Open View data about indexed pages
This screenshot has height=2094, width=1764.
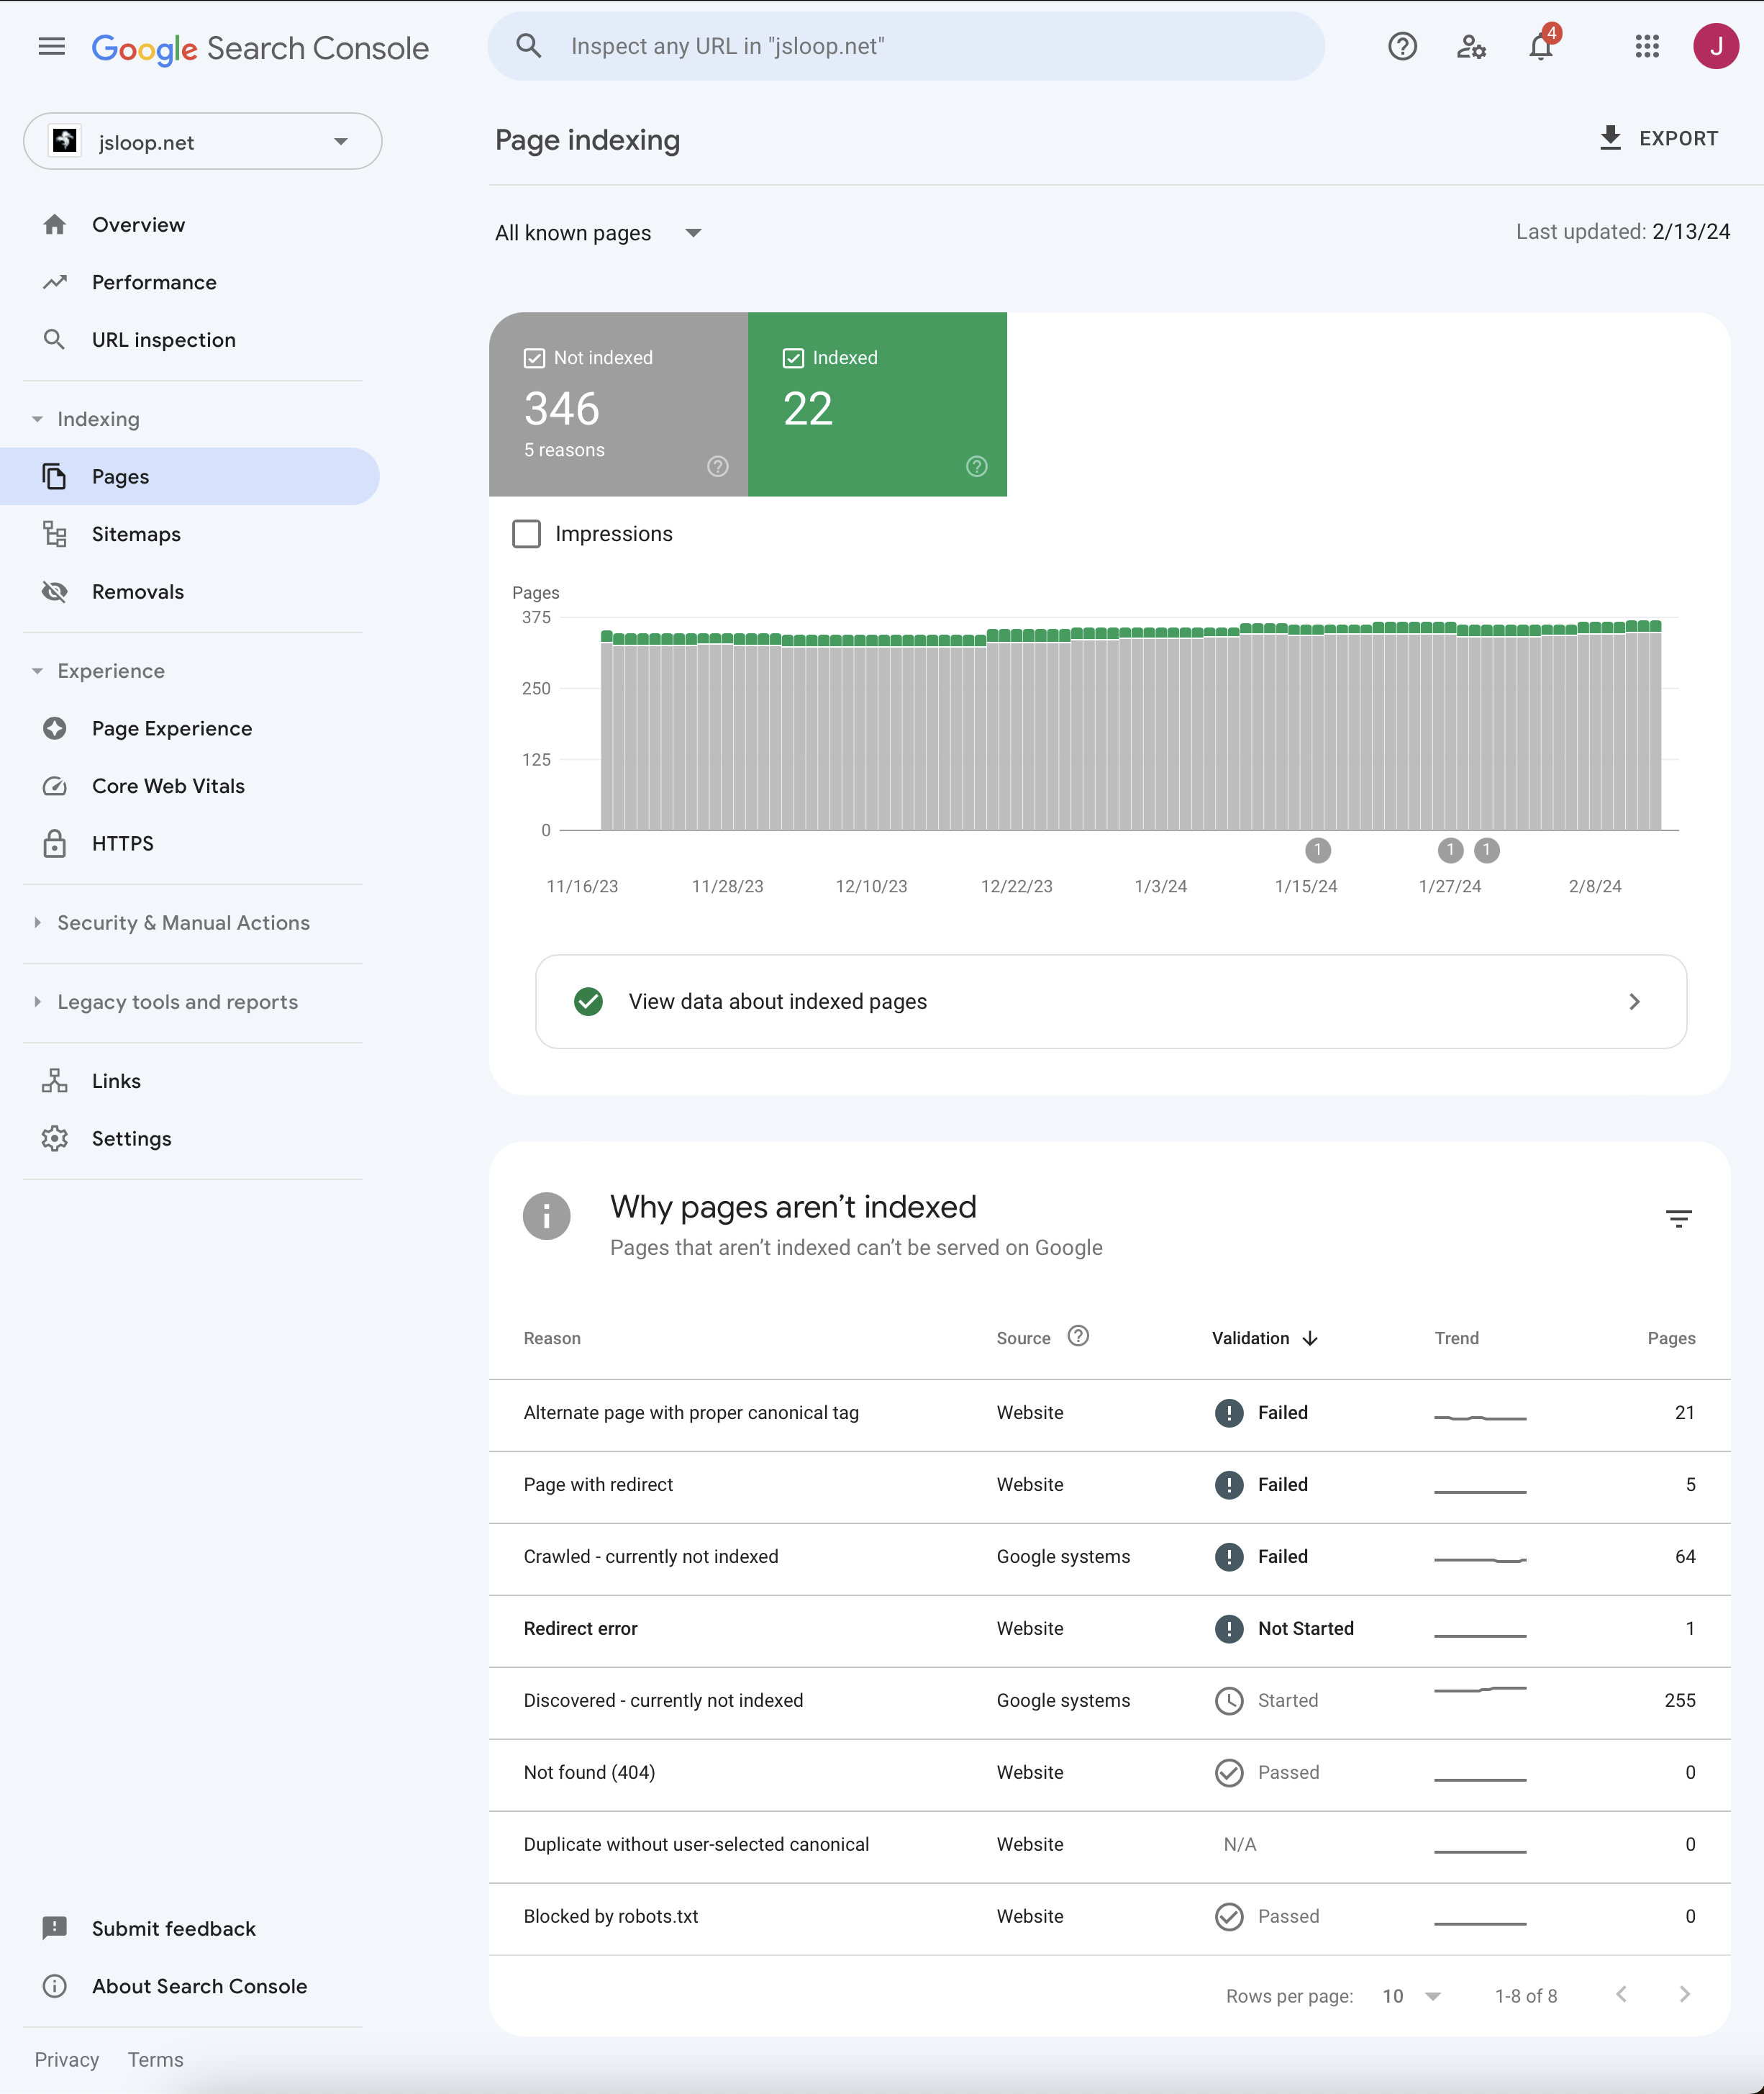point(1110,1001)
